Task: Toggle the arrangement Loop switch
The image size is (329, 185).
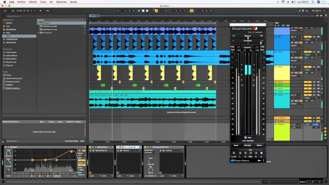Action: tap(191, 11)
